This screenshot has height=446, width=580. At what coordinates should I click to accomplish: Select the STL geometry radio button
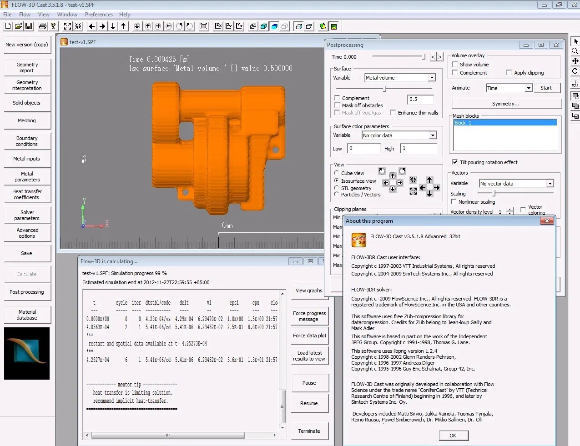(x=337, y=188)
